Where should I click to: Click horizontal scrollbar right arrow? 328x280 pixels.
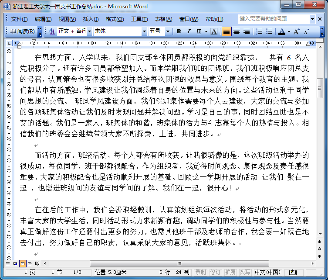(312, 264)
